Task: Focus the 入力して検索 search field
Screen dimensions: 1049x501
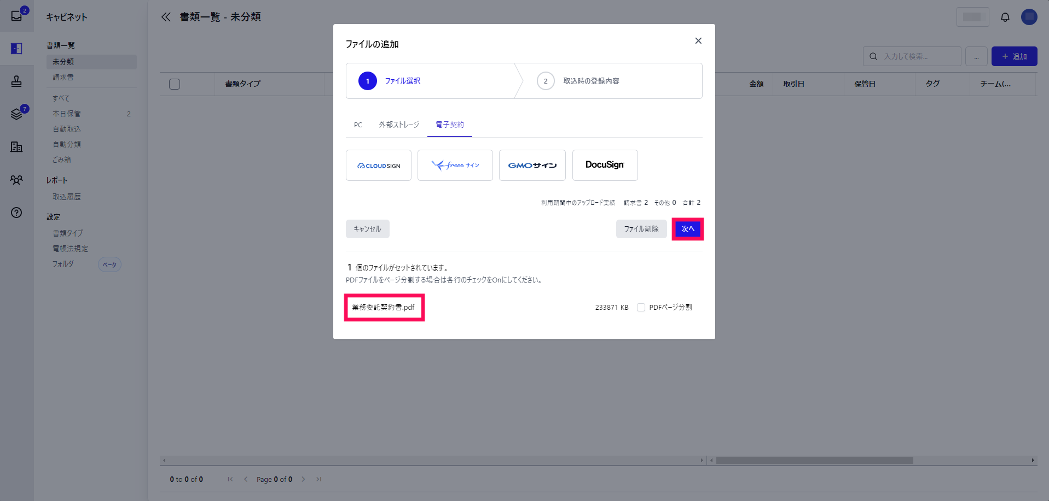Action: 912,56
